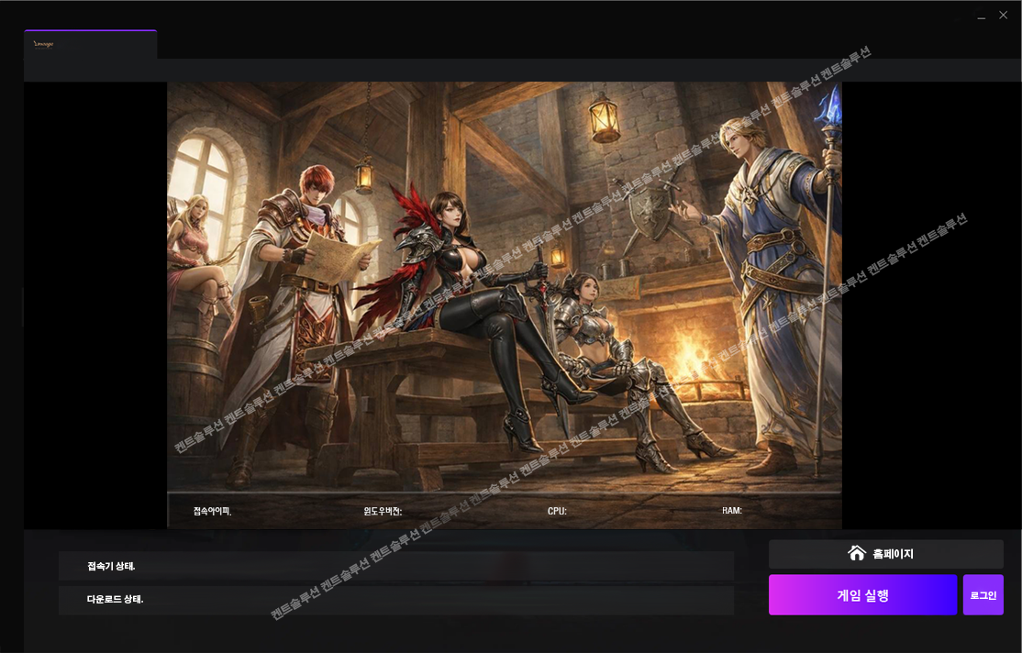Click the hanging lantern near the ceiling beam
1022x653 pixels.
[x=604, y=117]
